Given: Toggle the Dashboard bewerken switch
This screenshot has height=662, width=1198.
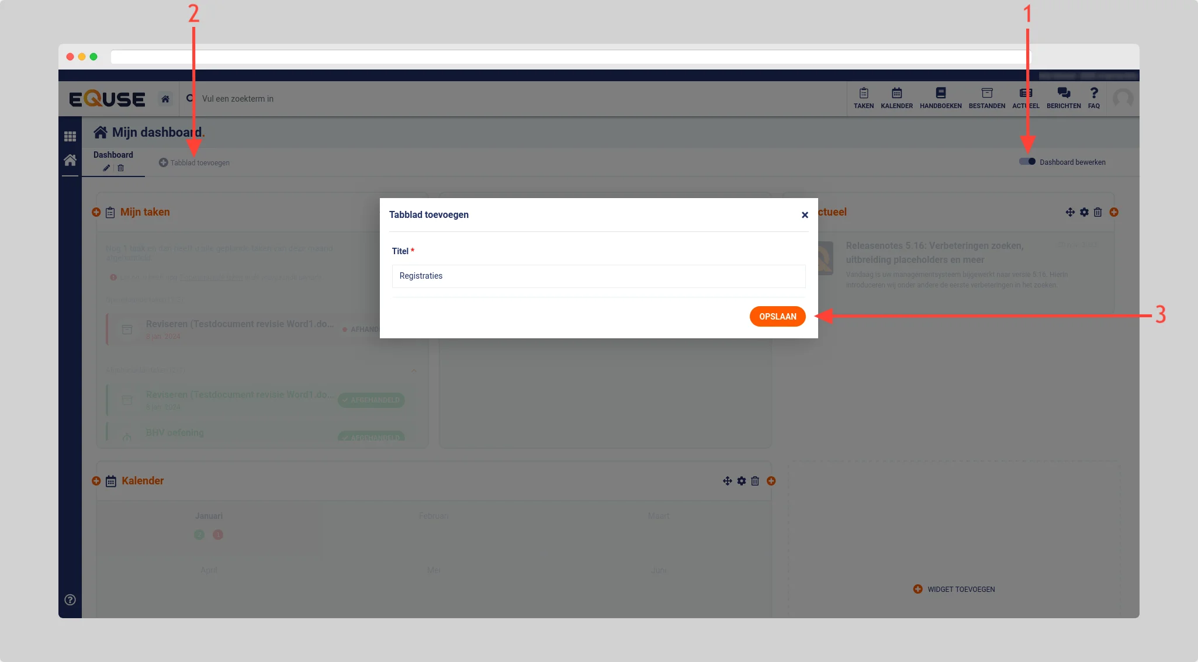Looking at the screenshot, I should (1027, 162).
